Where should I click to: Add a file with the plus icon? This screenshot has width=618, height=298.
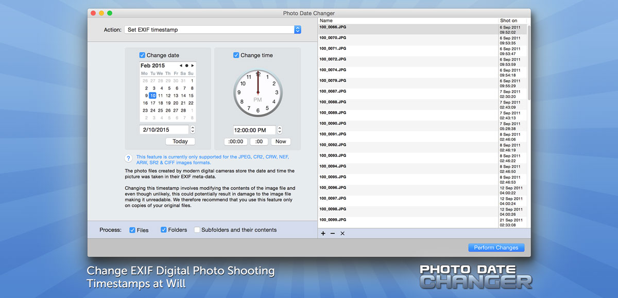(323, 234)
